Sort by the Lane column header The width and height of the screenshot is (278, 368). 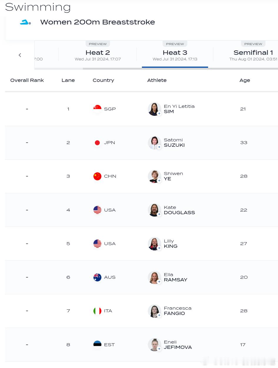click(68, 80)
